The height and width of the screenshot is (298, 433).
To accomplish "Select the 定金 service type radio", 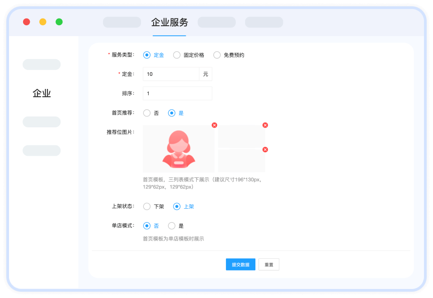I will (x=146, y=55).
